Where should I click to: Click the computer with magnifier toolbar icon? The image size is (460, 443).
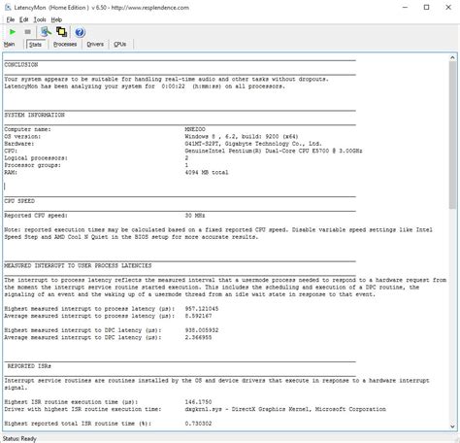point(46,32)
